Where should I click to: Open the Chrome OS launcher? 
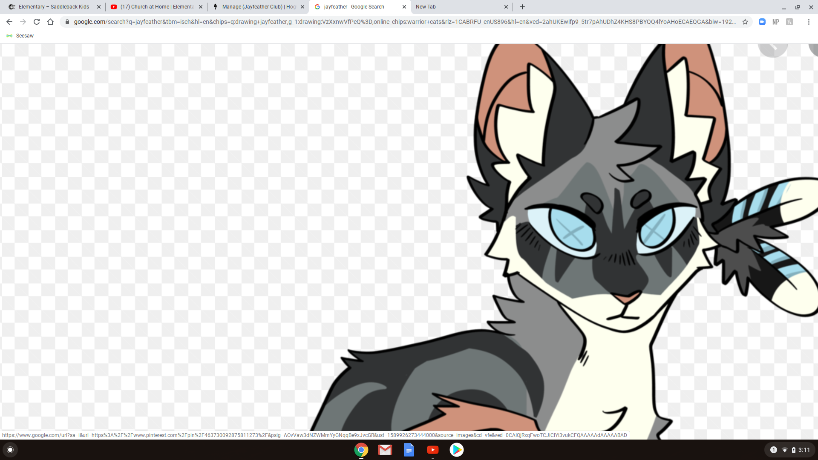pos(10,450)
